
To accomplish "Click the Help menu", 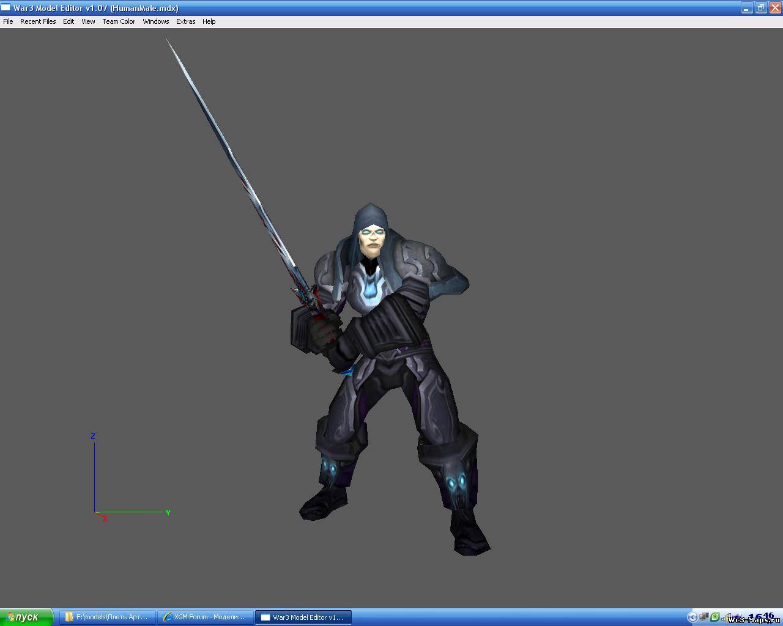I will [209, 21].
